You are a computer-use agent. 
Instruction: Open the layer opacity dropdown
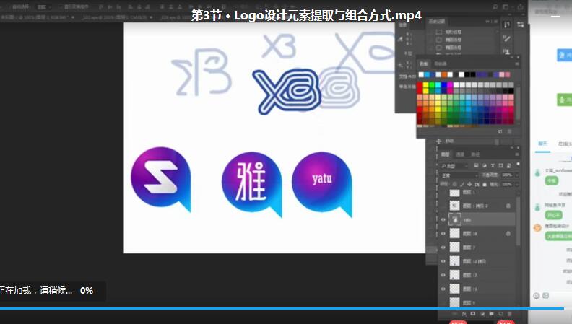tap(508, 175)
